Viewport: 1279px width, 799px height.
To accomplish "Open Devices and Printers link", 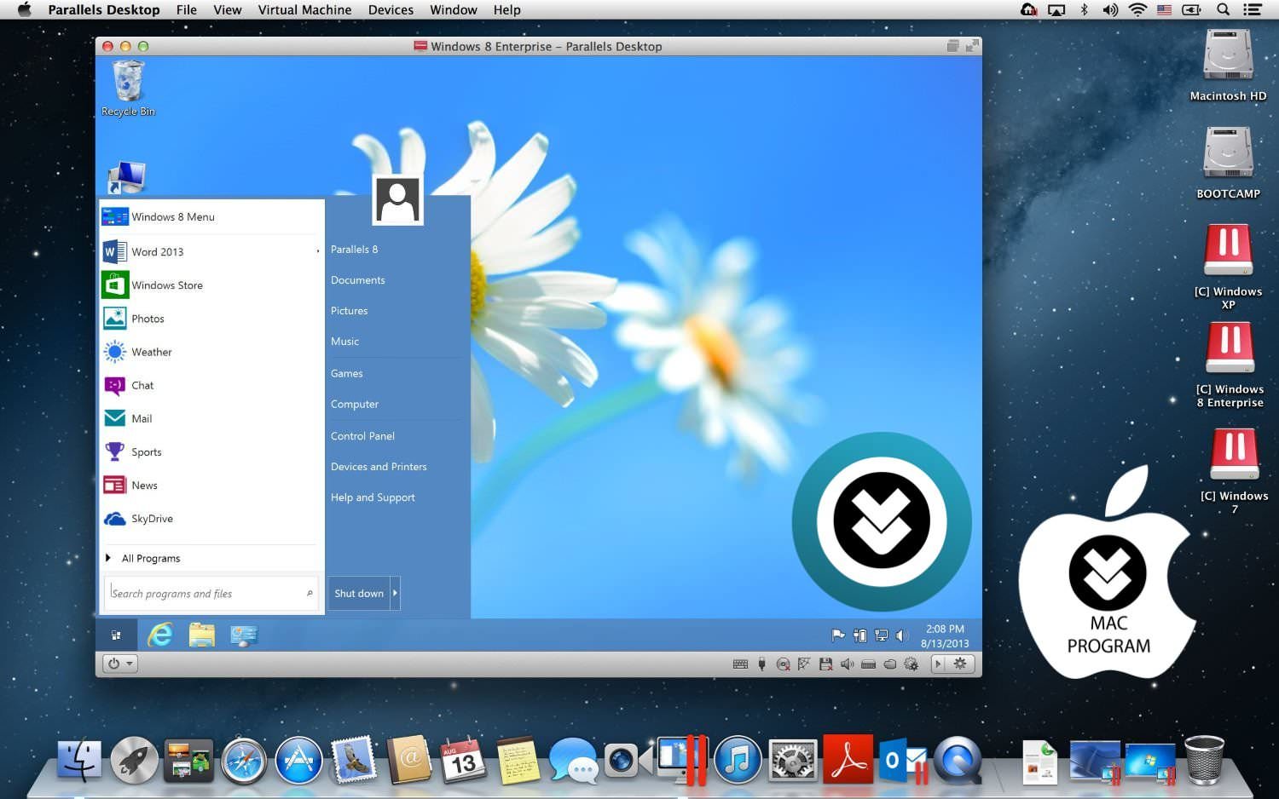I will [x=379, y=466].
